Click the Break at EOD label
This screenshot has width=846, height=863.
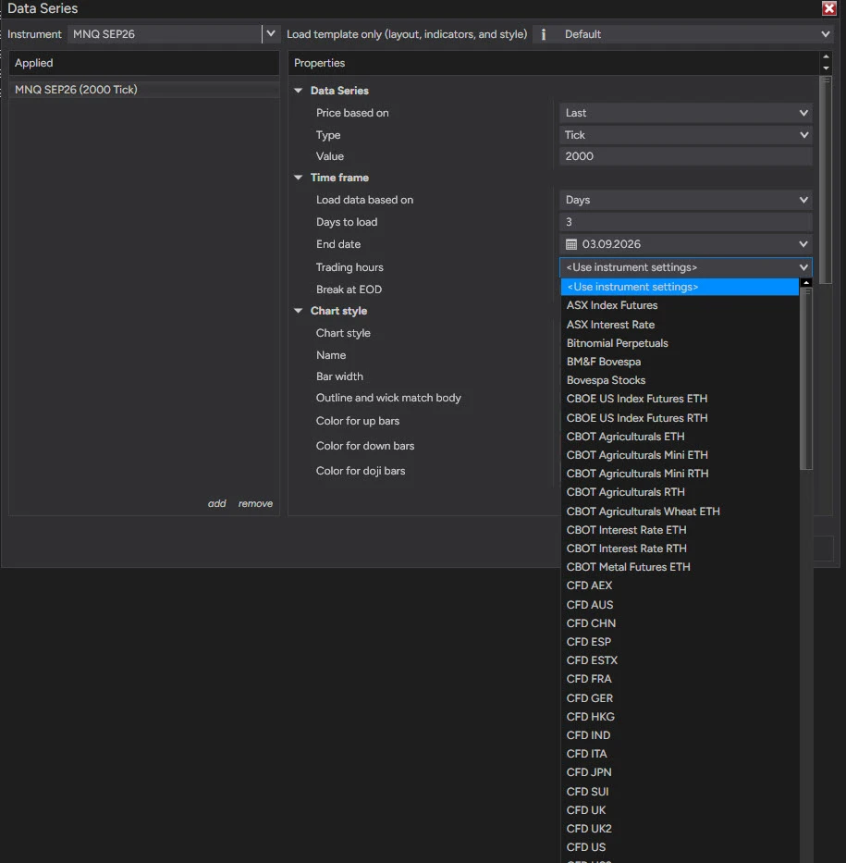349,290
